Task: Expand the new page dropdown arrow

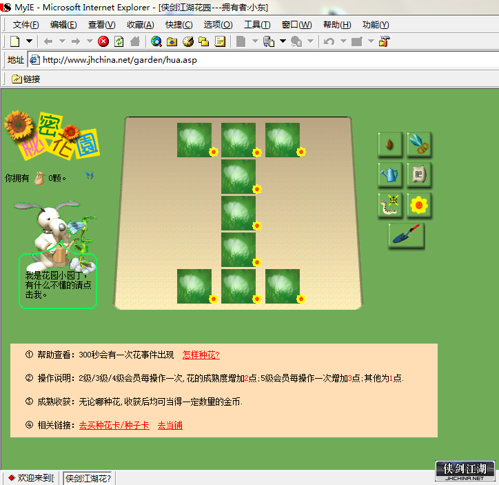Action: click(29, 41)
